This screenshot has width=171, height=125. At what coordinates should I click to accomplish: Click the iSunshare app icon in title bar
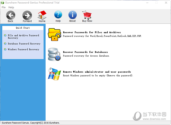coord(2,3)
